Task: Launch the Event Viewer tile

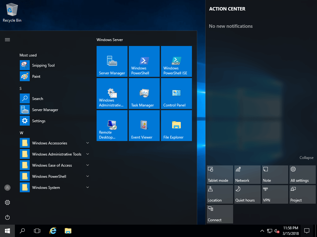Action: pyautogui.click(x=144, y=125)
